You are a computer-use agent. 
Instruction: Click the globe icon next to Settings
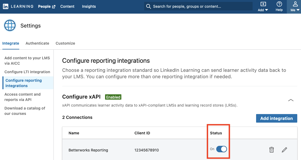(10, 25)
